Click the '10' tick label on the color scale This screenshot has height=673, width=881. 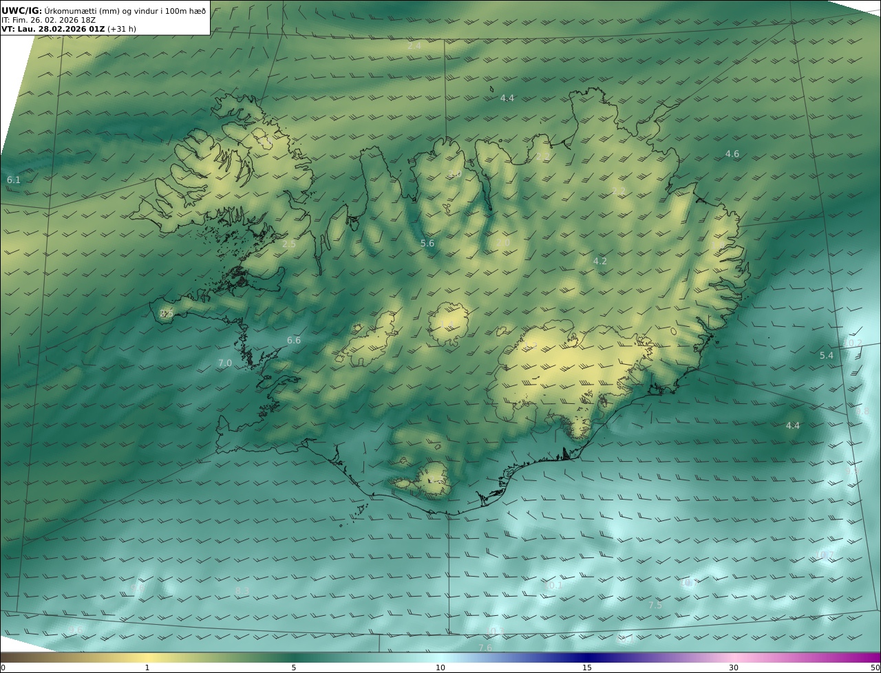(440, 667)
